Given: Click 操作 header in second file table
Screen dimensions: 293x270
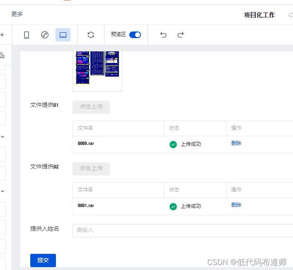Looking at the screenshot, I should point(236,190).
